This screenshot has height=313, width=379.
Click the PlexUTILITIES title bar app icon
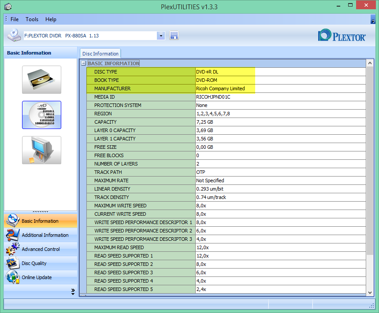coord(8,7)
